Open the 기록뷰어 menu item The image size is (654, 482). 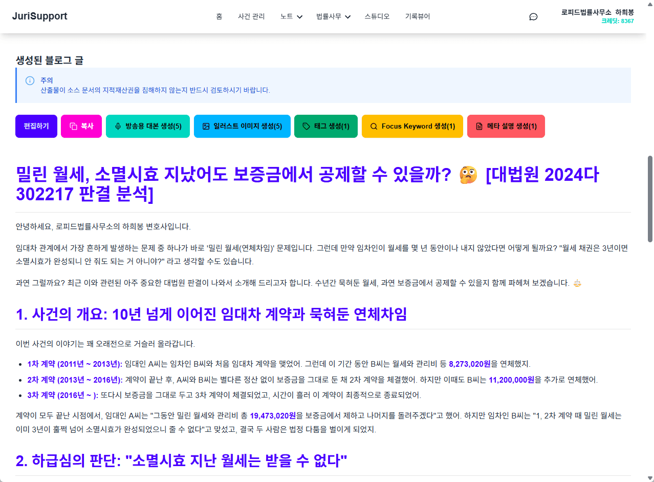(417, 16)
